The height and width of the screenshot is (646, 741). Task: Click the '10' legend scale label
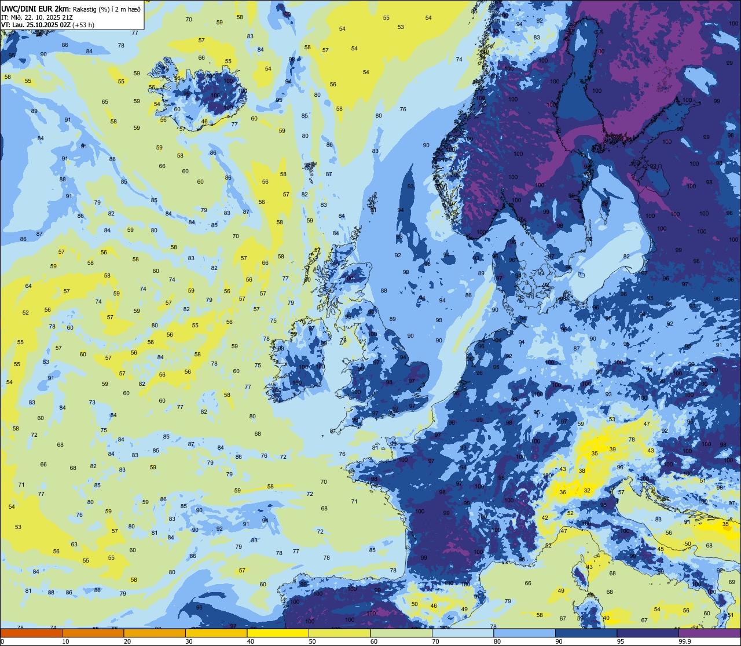pyautogui.click(x=66, y=641)
